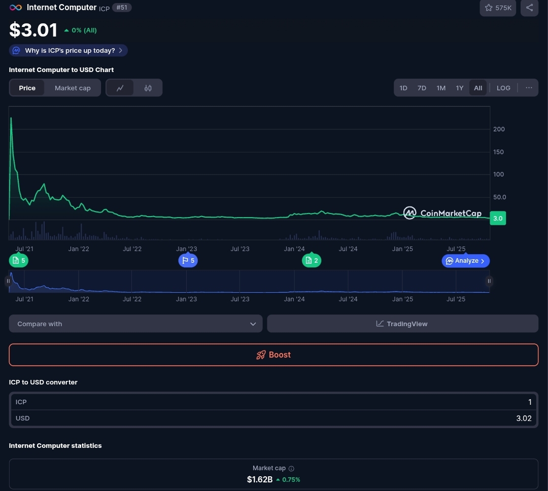This screenshot has width=548, height=491.
Task: Select the Price tab
Action: (x=27, y=88)
